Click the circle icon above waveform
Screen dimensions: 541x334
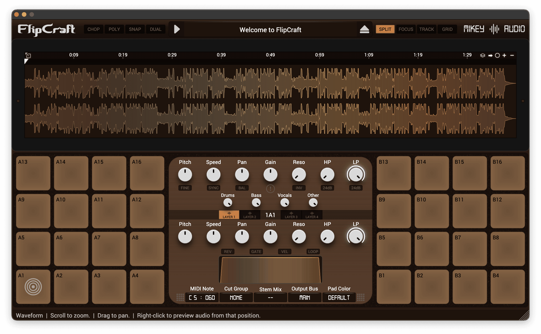[x=497, y=55]
